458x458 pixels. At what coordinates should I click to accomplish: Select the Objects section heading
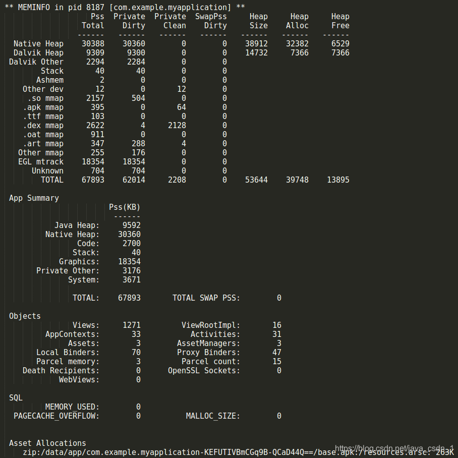point(25,316)
